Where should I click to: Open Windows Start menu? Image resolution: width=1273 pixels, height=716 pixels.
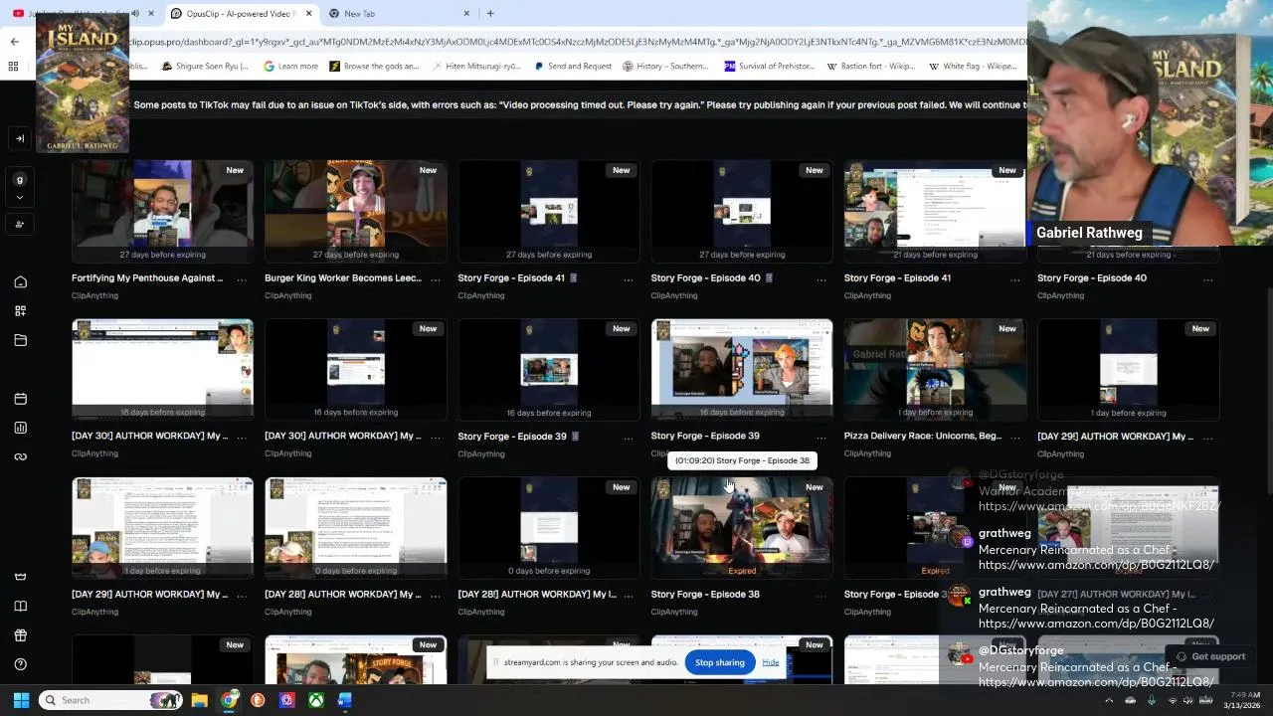tap(21, 700)
